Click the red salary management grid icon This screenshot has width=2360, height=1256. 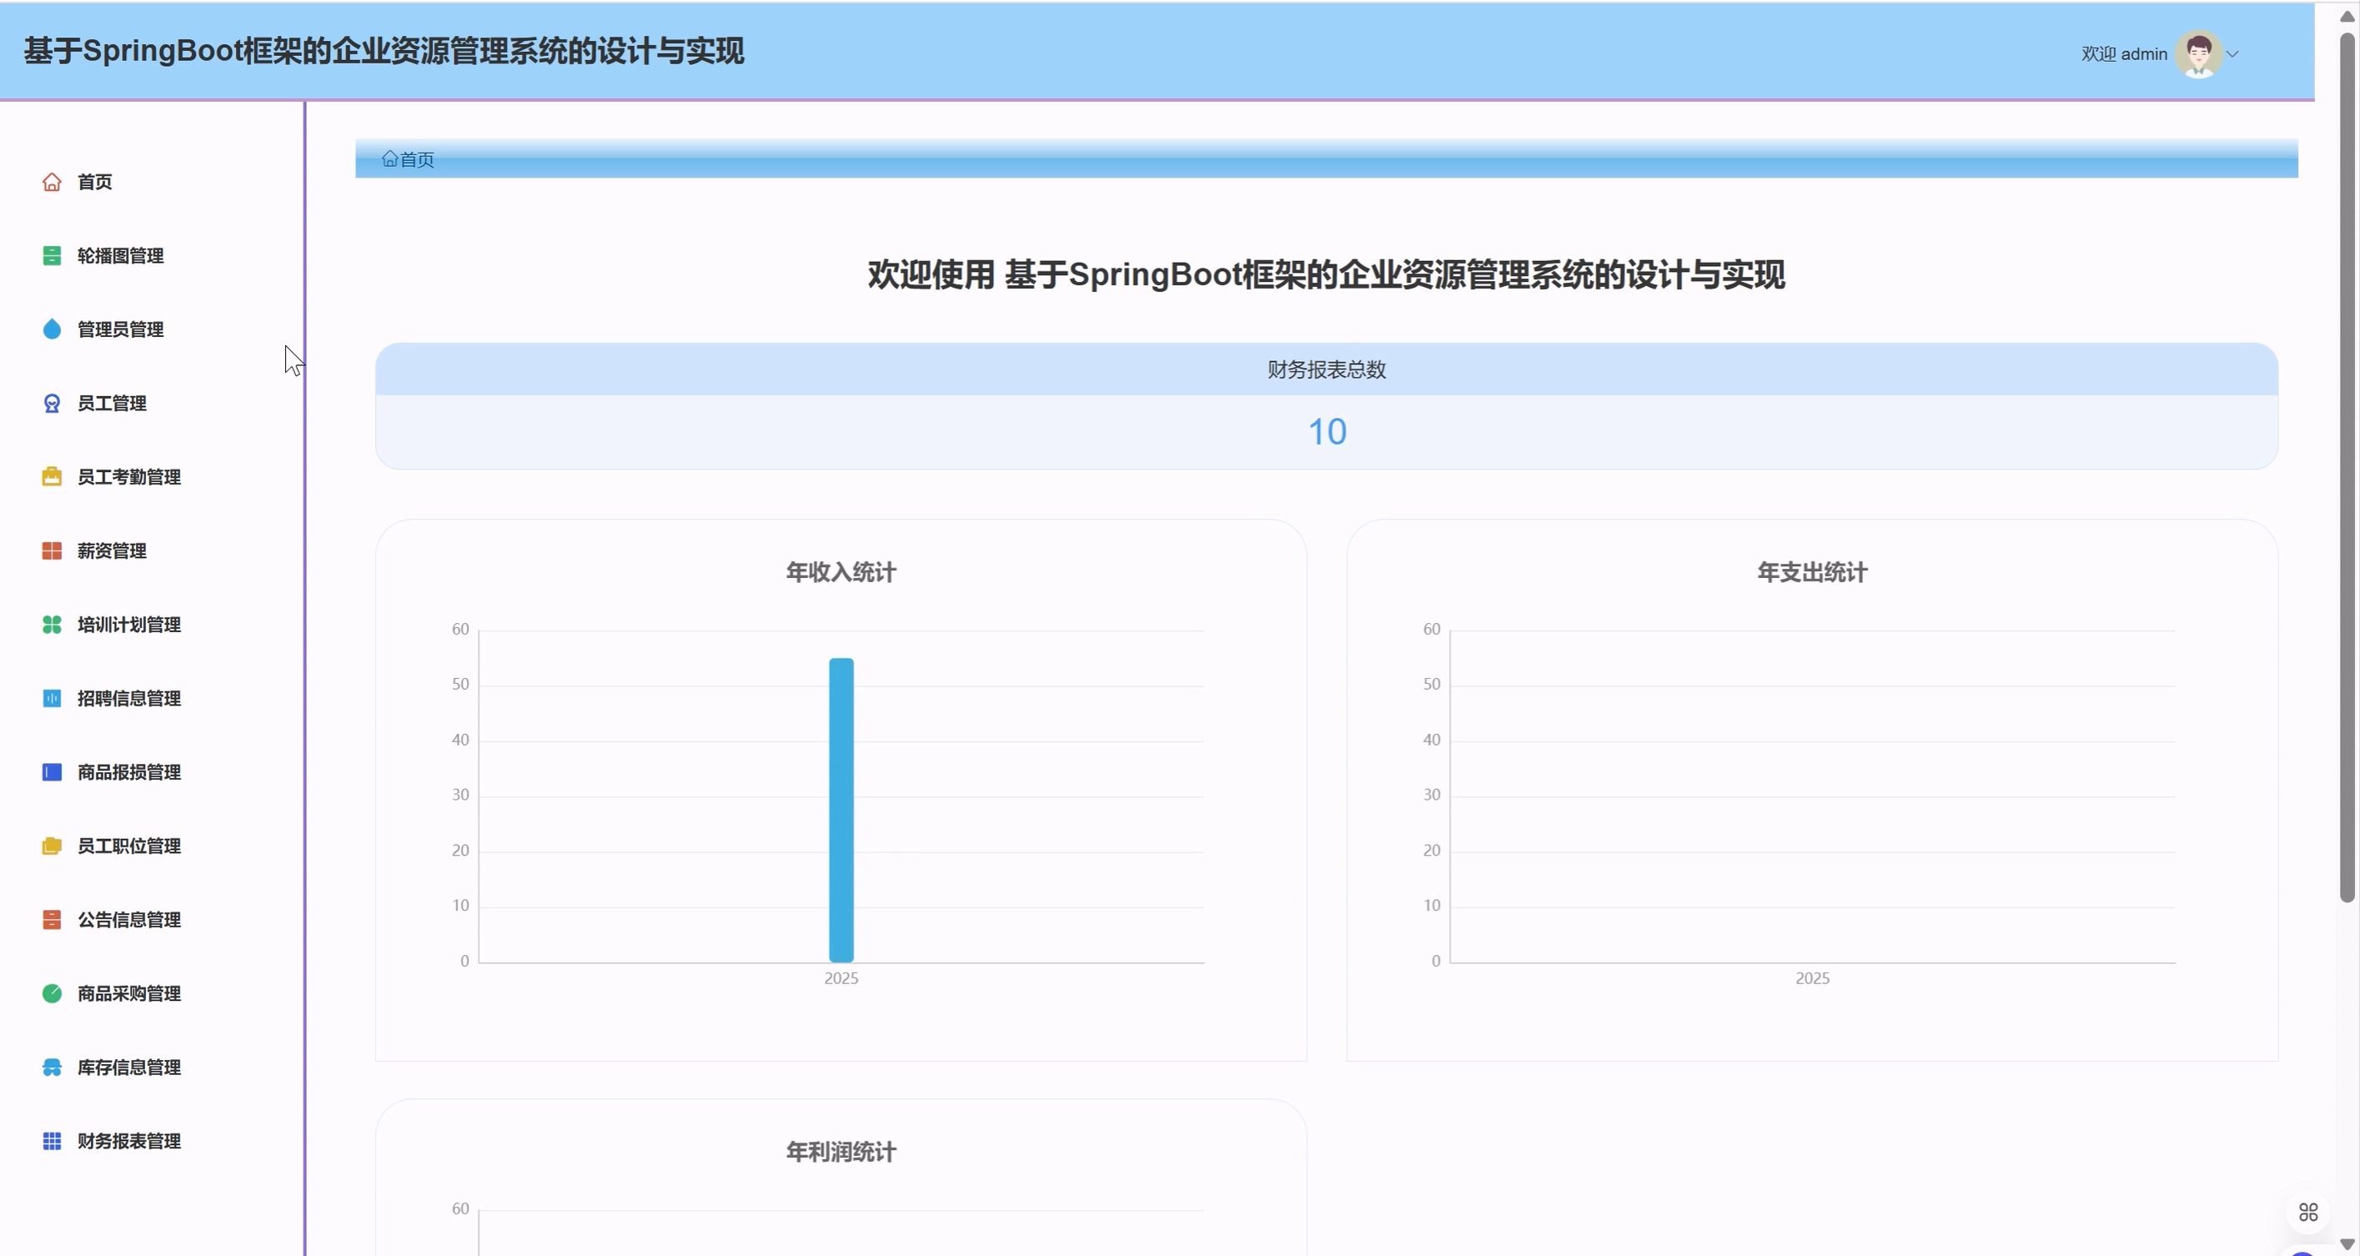(x=52, y=550)
